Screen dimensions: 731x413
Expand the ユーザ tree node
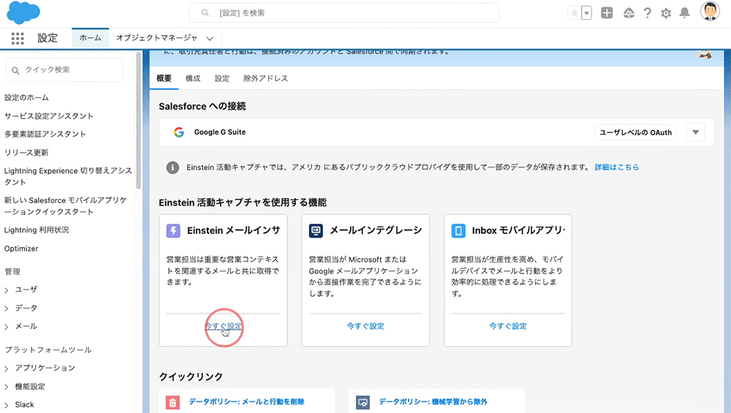click(7, 290)
